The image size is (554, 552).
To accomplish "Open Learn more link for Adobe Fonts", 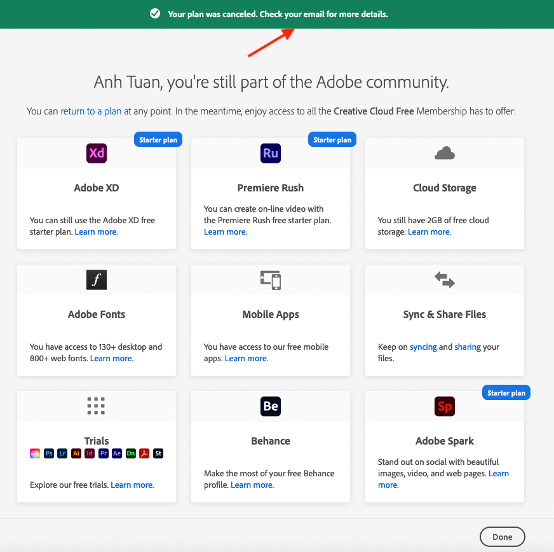I will pos(112,359).
